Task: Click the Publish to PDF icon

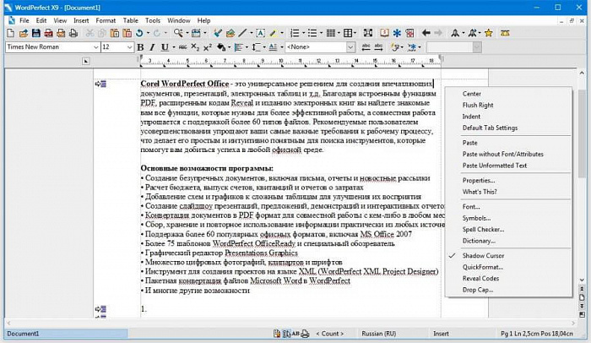Action: click(x=48, y=33)
